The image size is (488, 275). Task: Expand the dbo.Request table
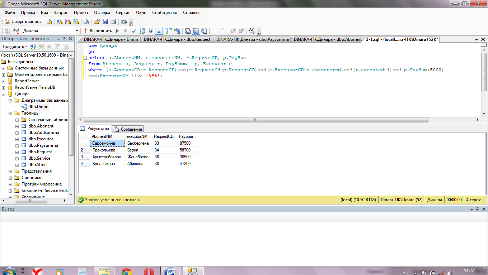pos(17,152)
